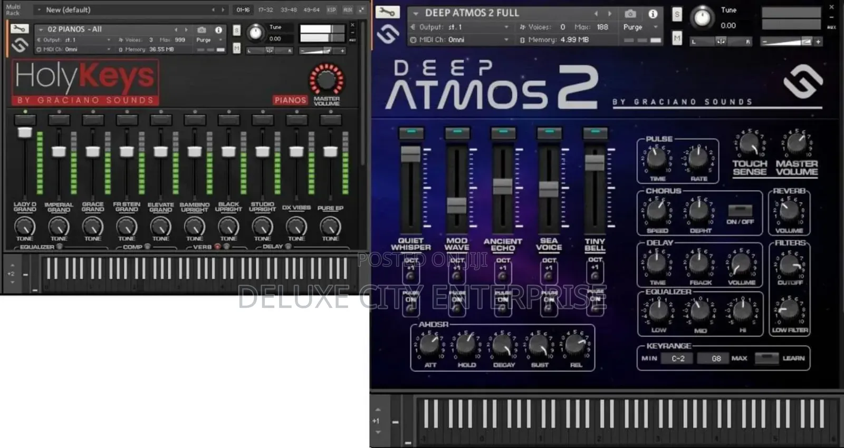Toggle the Chorus ON/OFF switch

coord(740,211)
